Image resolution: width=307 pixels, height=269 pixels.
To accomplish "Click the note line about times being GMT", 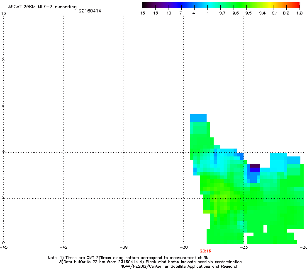I will click(x=128, y=258).
